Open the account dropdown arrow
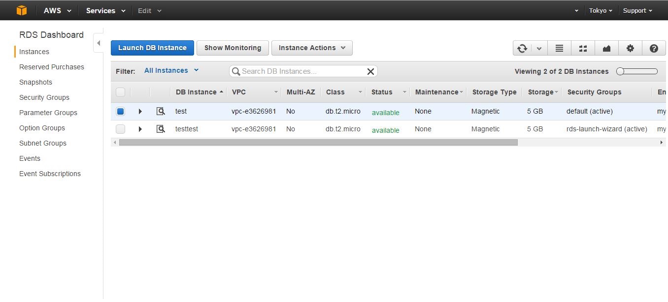The image size is (668, 302). tap(576, 10)
